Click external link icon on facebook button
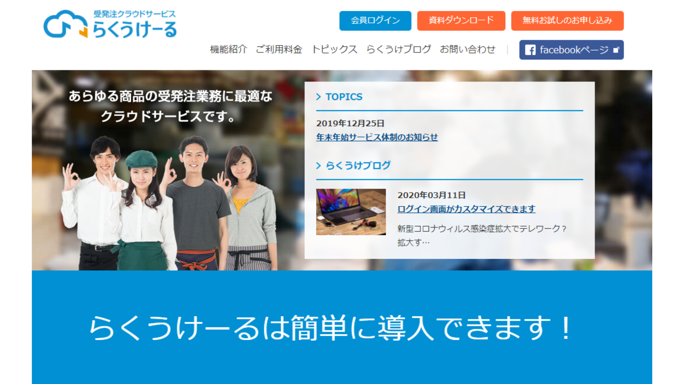The width and height of the screenshot is (684, 384). click(x=616, y=50)
